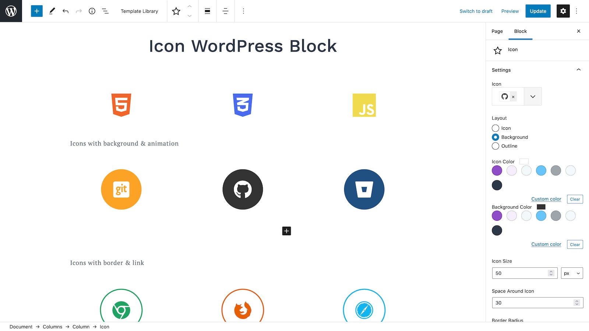This screenshot has width=589, height=331.
Task: Edit the Icon WordPress Block title
Action: (243, 46)
